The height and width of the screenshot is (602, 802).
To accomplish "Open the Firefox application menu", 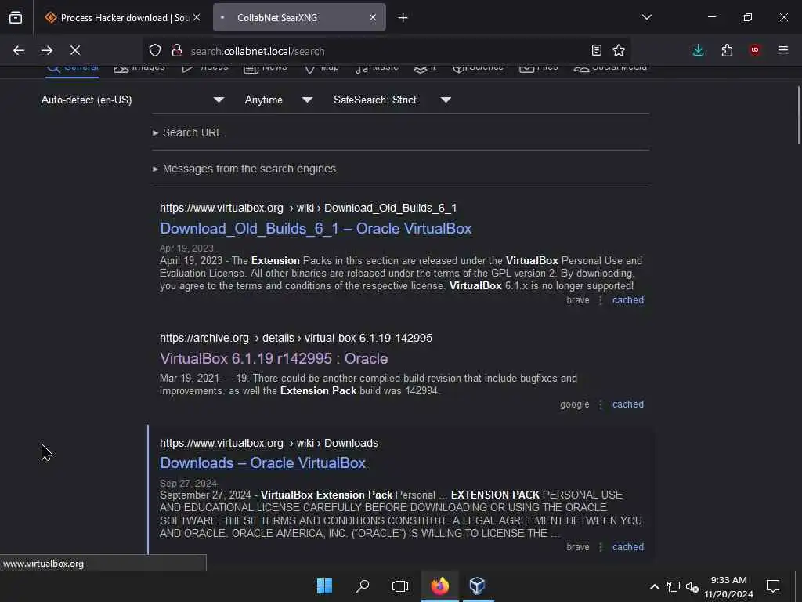I will coord(783,50).
